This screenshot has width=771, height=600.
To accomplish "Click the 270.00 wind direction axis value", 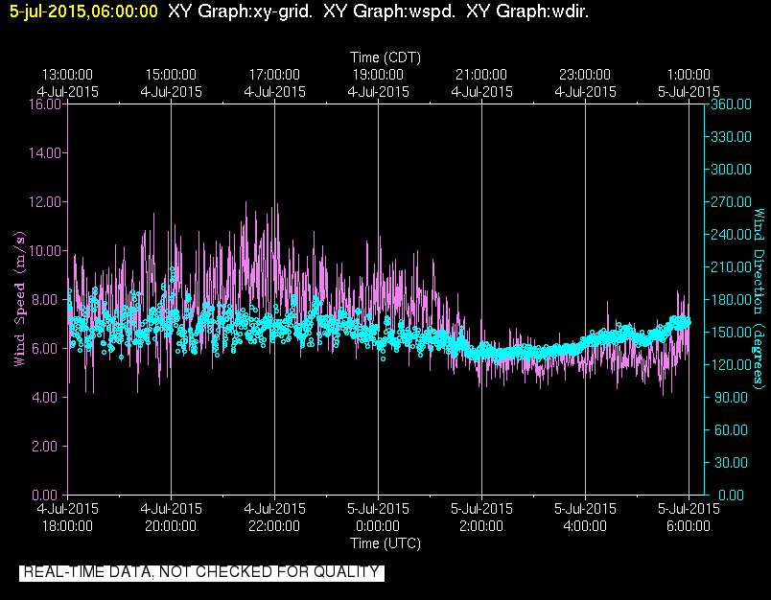I will pos(731,202).
